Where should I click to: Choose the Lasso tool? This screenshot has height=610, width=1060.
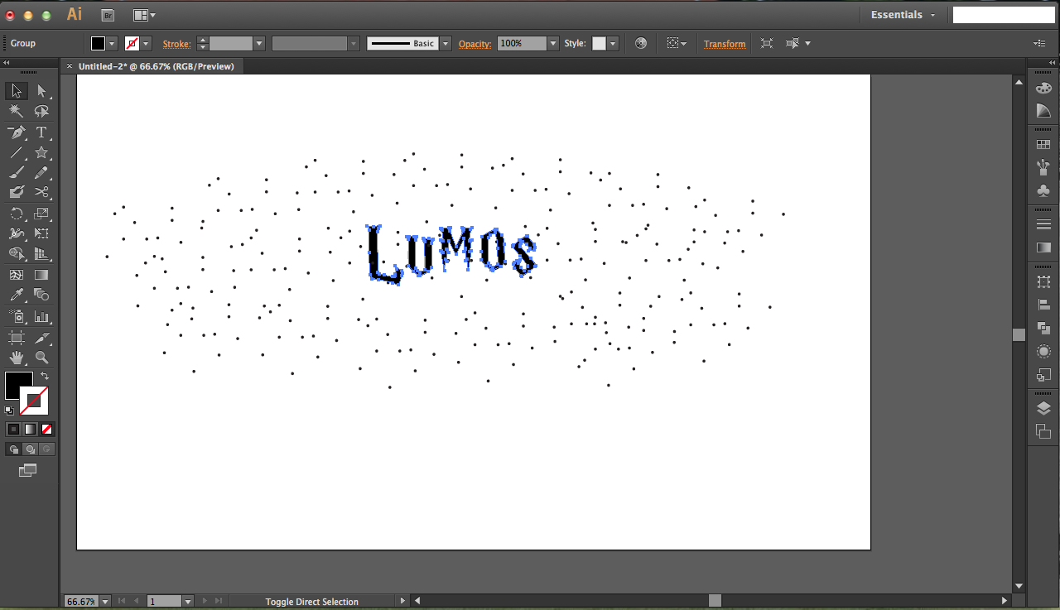tap(41, 111)
